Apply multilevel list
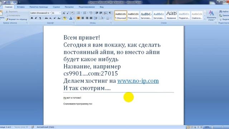The height and width of the screenshot is (129, 229). coord(91,13)
